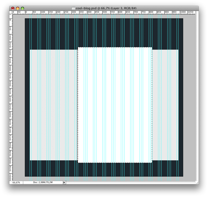
Task: Click the ruler origin corner box
Action: (x=11, y=13)
